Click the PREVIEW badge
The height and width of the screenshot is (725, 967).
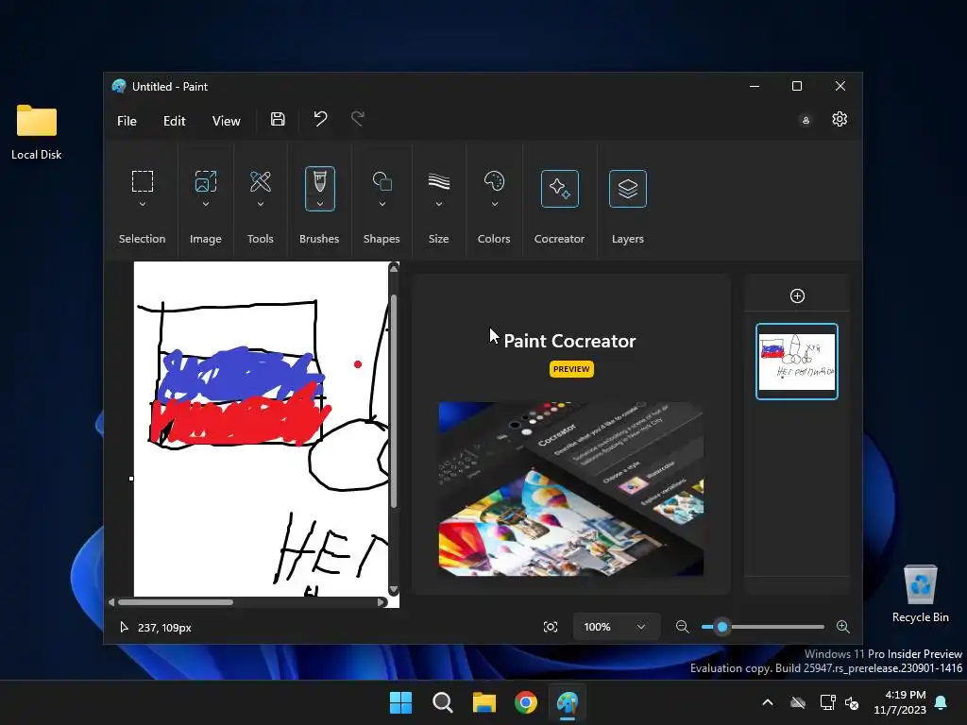point(571,369)
